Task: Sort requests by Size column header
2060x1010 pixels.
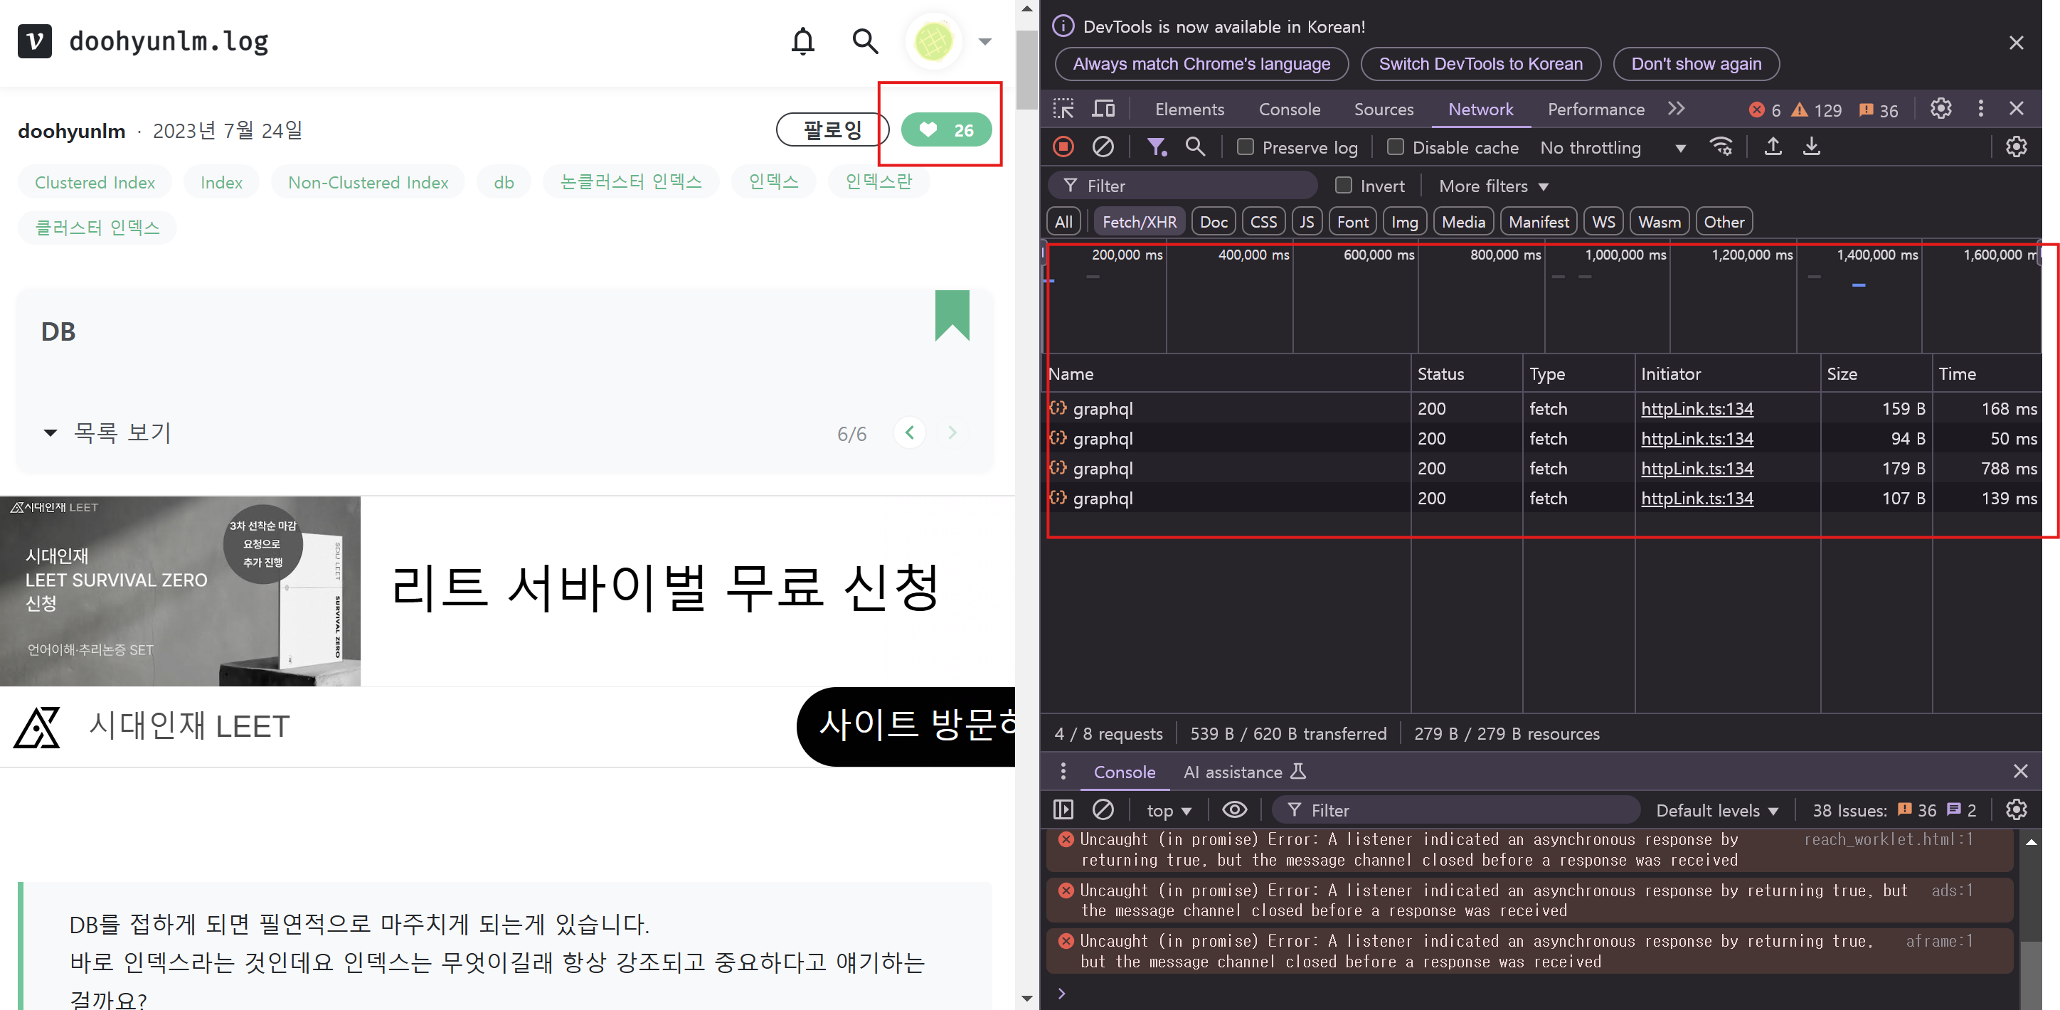Action: pyautogui.click(x=1875, y=374)
